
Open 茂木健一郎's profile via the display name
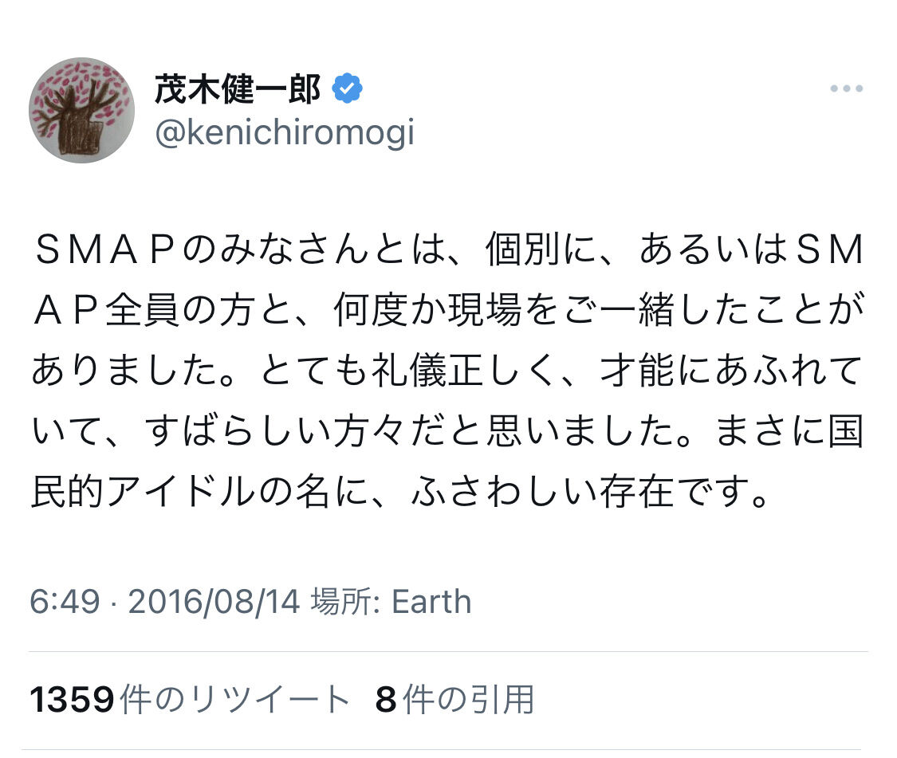pyautogui.click(x=237, y=91)
